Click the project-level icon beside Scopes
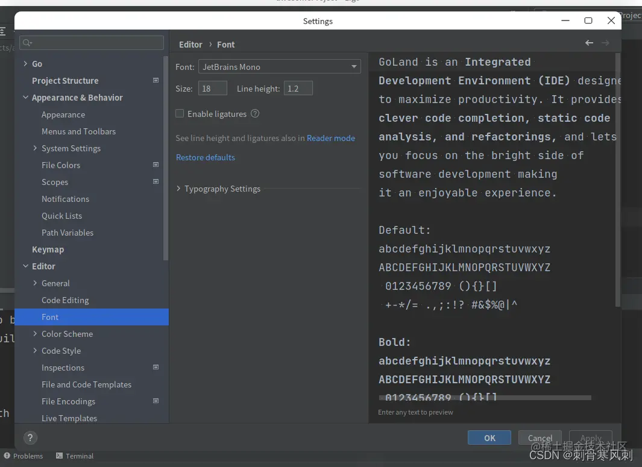 [x=156, y=181]
